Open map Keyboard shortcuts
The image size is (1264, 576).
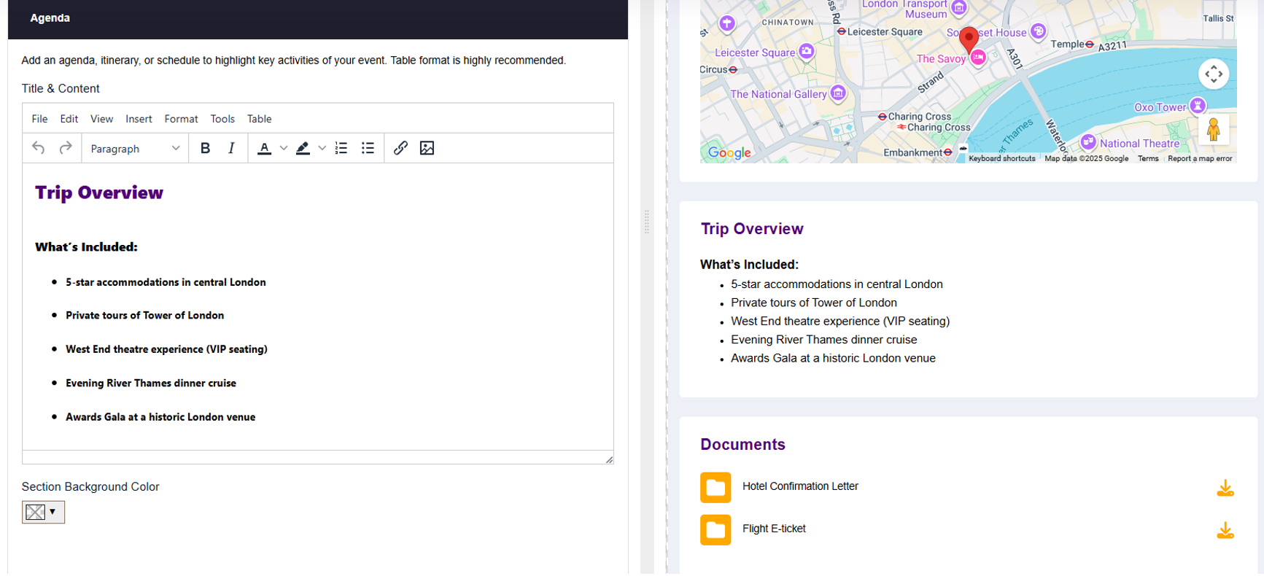tap(1001, 158)
